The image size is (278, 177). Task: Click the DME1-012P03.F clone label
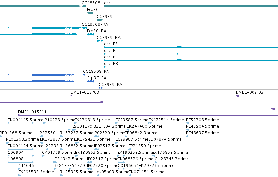pos(87,92)
